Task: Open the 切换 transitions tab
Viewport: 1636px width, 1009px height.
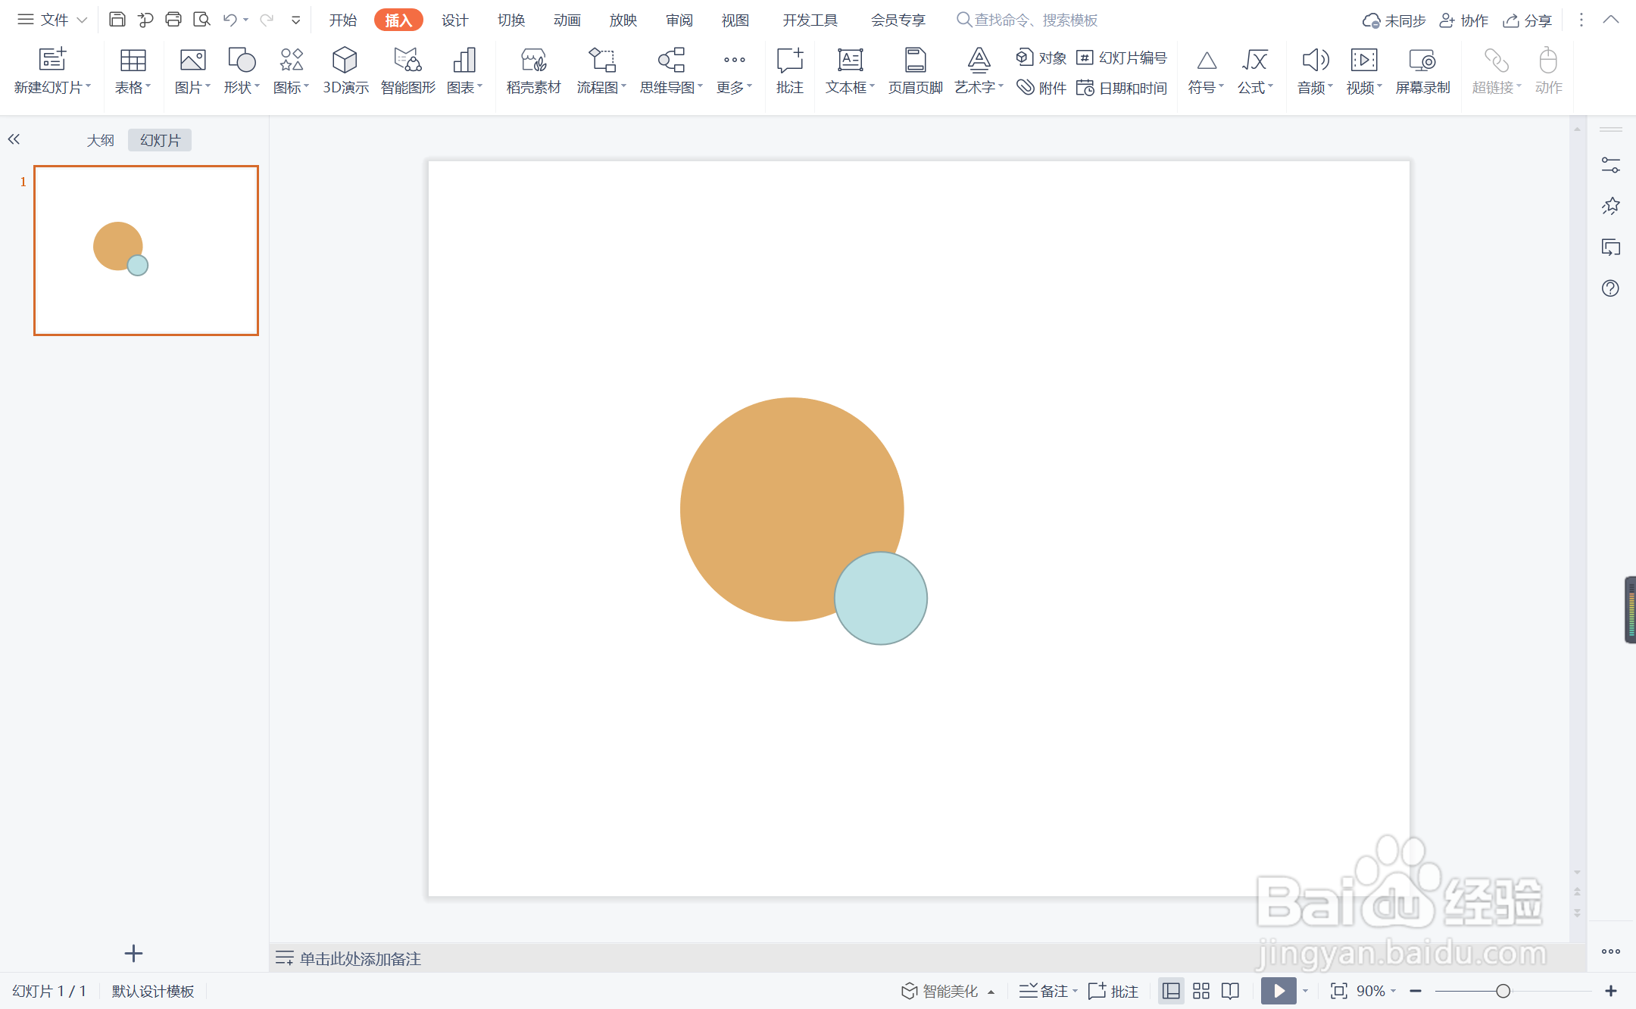Action: pyautogui.click(x=511, y=20)
